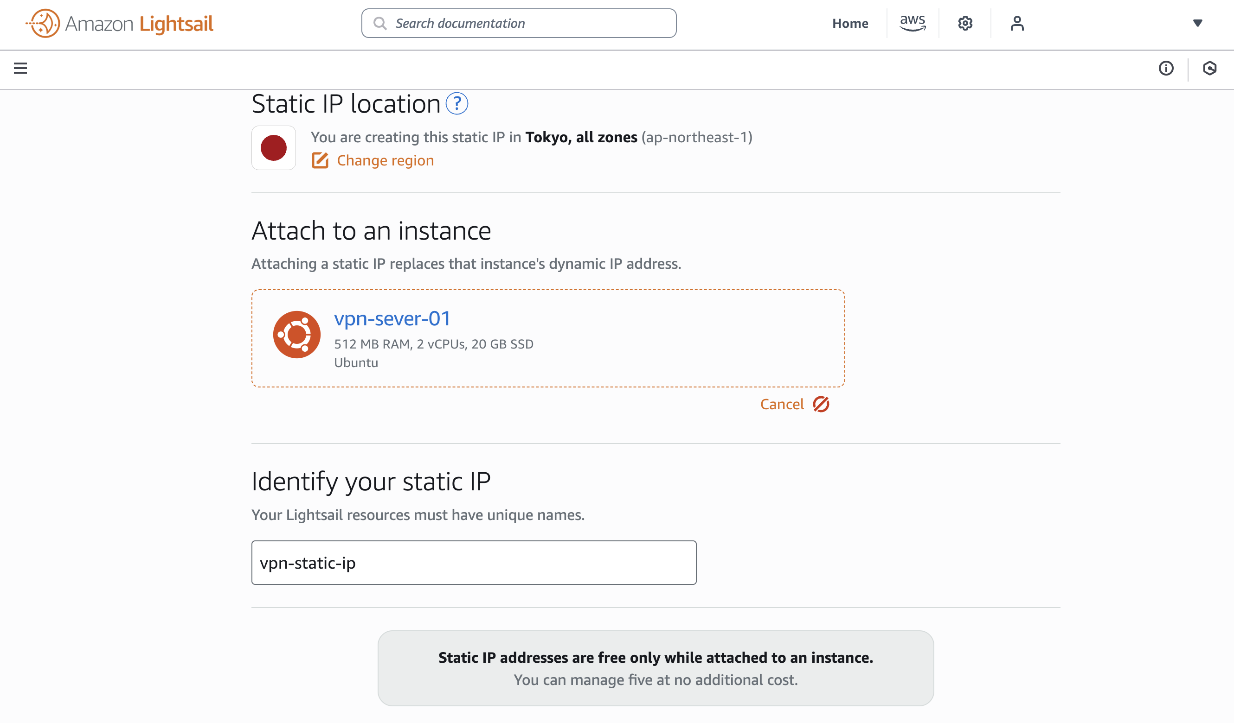Click the '512 MB RAM, 2 vCPUs, 20 GB SSD' text

(x=434, y=344)
